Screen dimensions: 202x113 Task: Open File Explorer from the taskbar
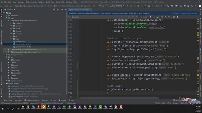tap(23, 107)
